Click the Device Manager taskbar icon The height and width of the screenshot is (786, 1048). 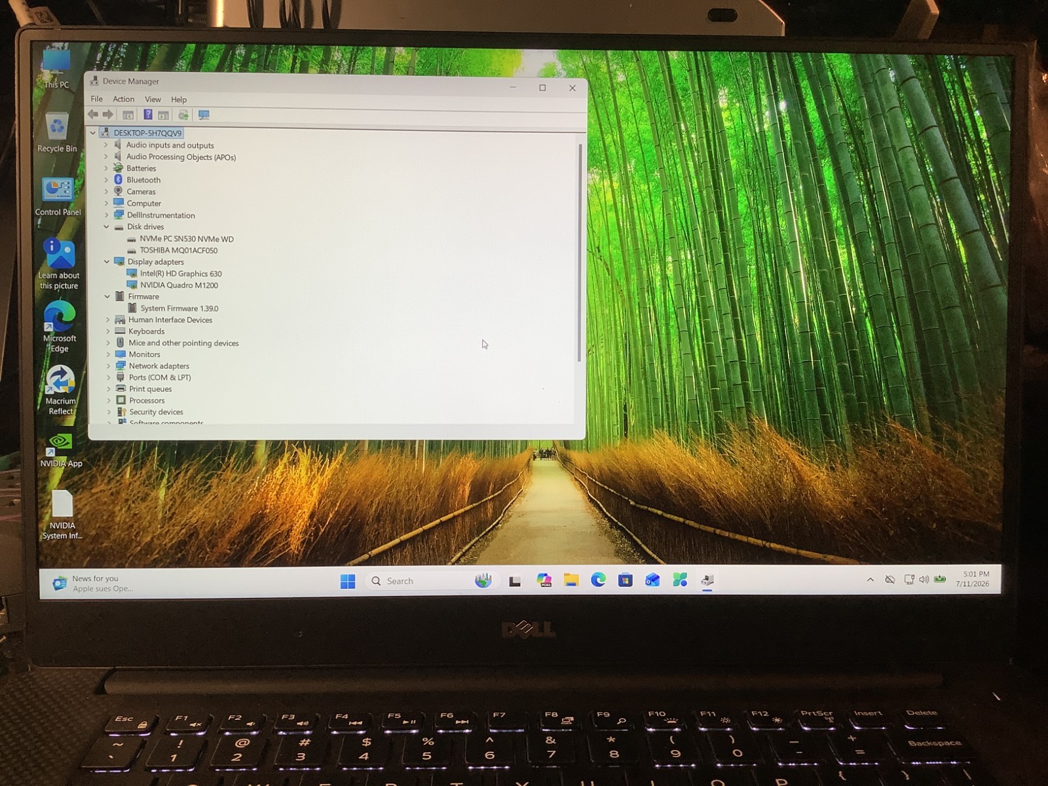[x=707, y=580]
